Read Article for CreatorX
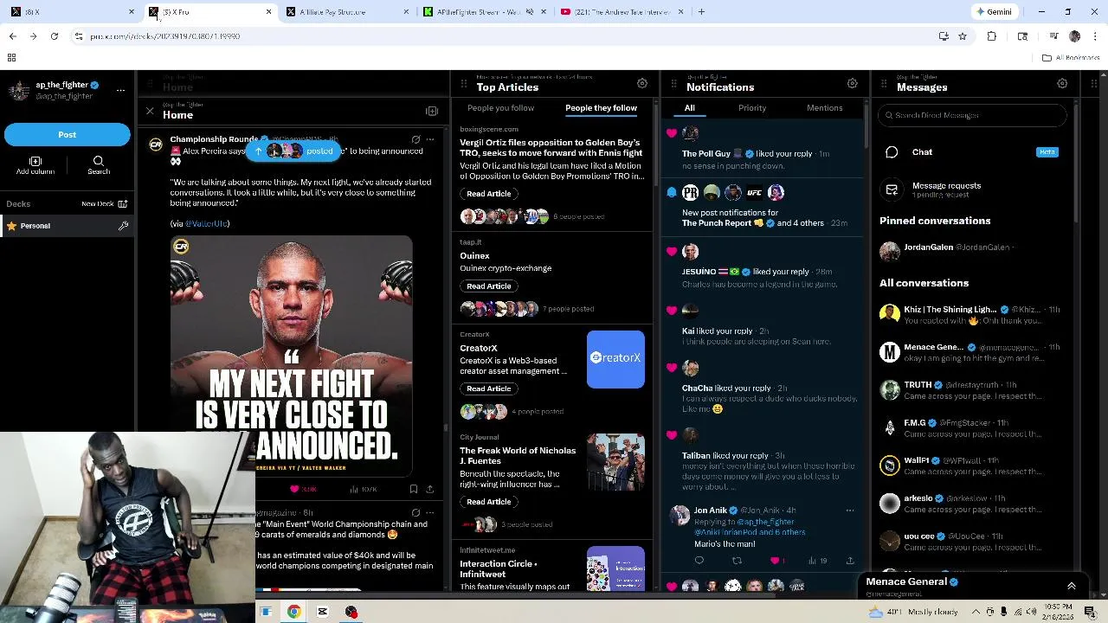Viewport: 1108px width, 623px height. (489, 389)
